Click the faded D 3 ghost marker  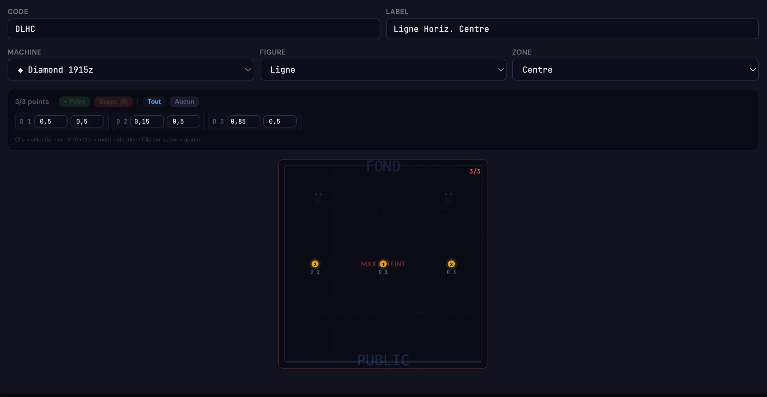coord(448,199)
